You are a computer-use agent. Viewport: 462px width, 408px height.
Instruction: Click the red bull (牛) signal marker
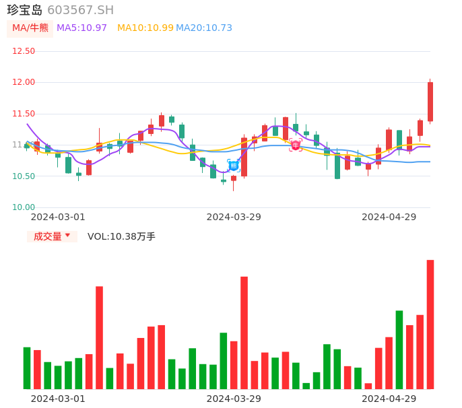pos(296,145)
